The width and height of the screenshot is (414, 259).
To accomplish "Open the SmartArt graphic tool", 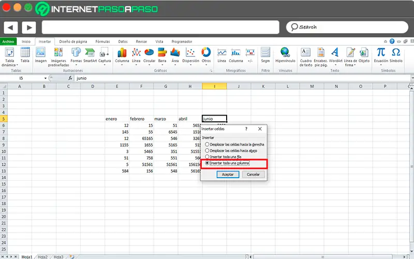I will point(90,53).
